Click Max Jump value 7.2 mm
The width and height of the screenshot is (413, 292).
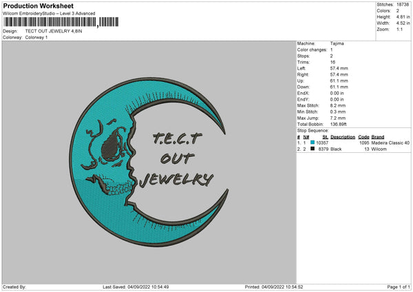coord(338,118)
